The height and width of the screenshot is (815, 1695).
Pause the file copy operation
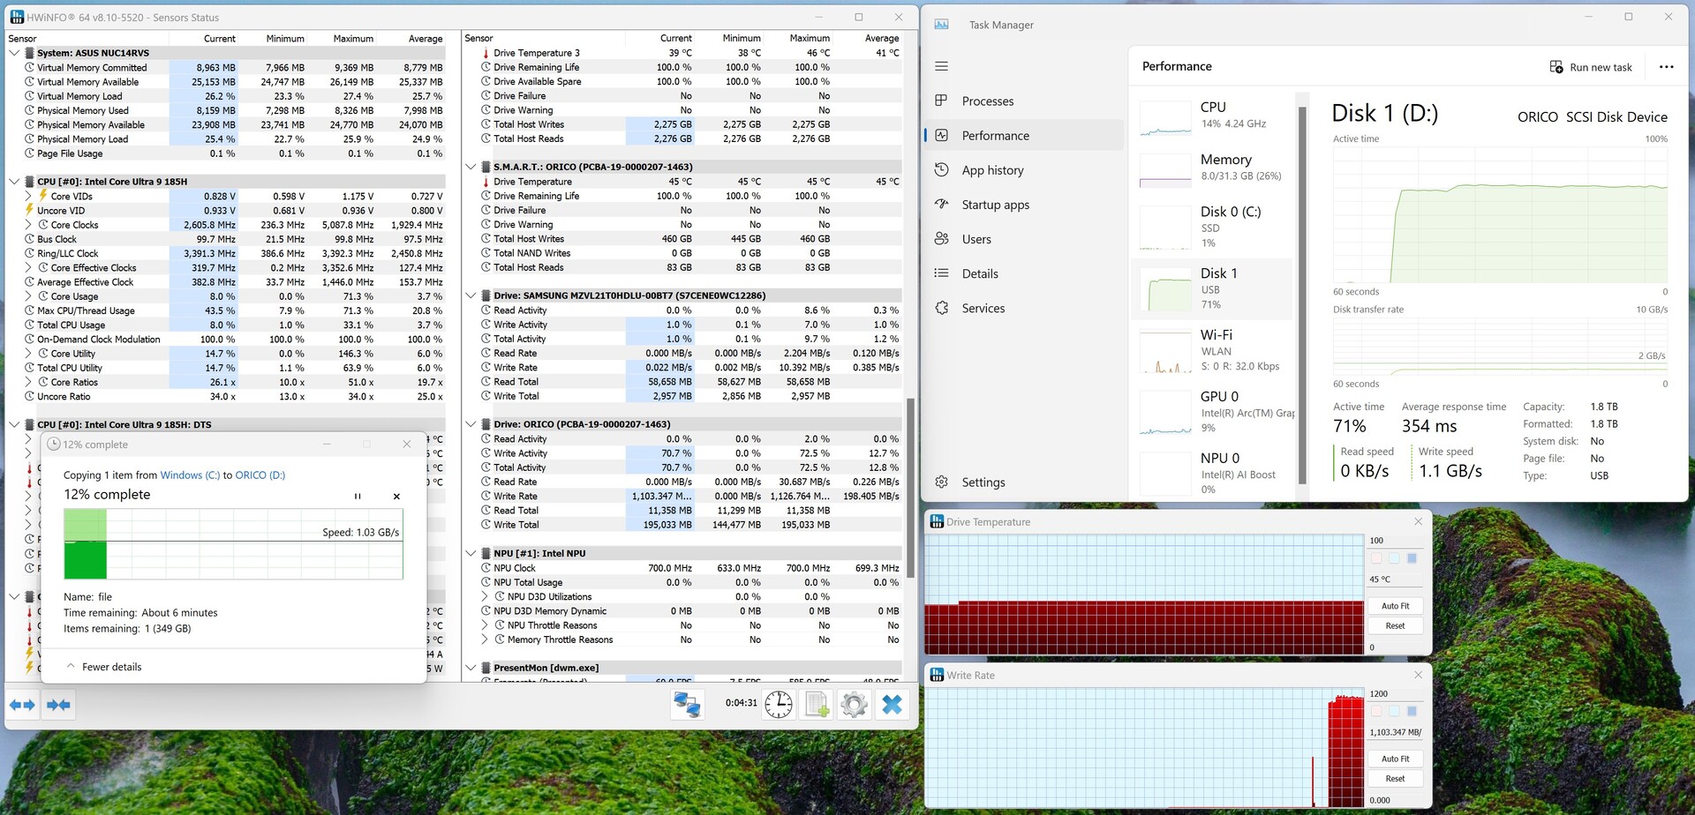(x=358, y=496)
